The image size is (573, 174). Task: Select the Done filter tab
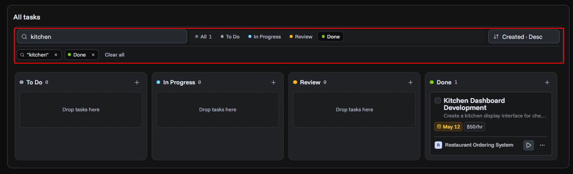(331, 37)
